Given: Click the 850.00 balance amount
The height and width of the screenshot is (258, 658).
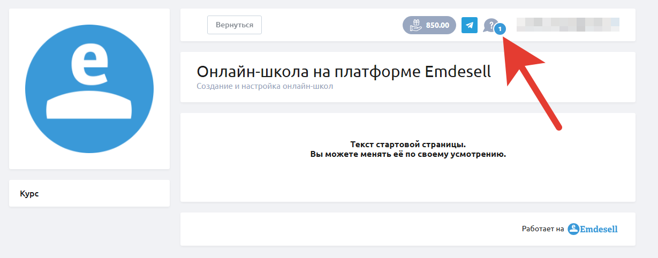Looking at the screenshot, I should point(437,25).
